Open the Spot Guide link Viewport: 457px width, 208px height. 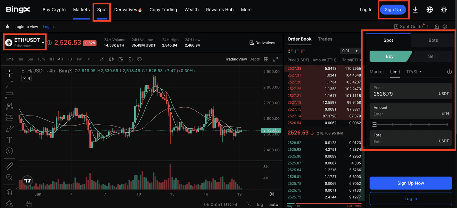(x=408, y=27)
